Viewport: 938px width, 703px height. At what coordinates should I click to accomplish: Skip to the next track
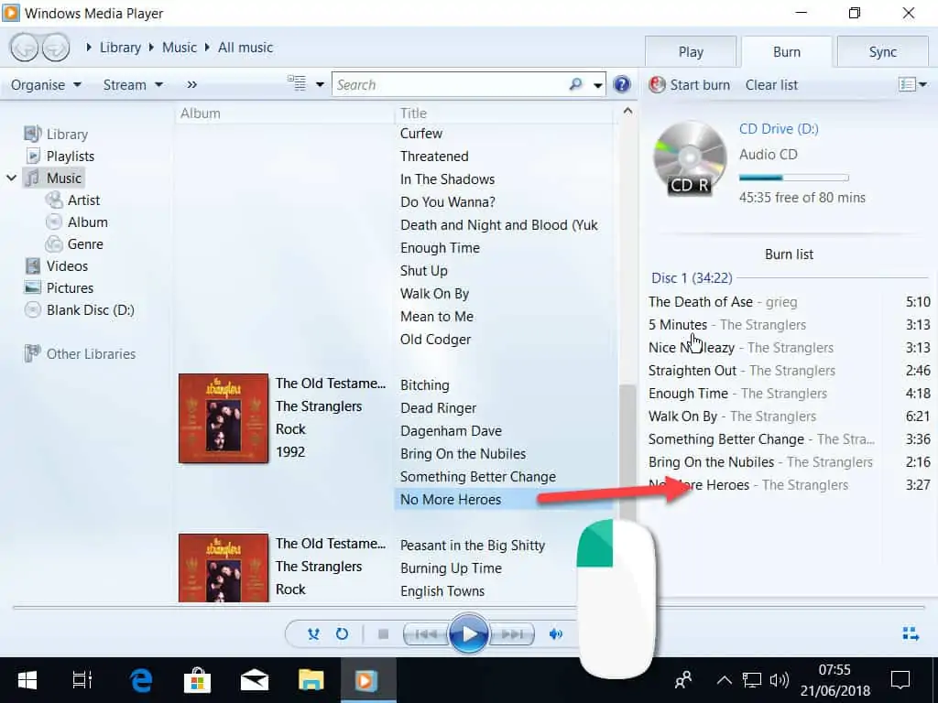coord(512,633)
